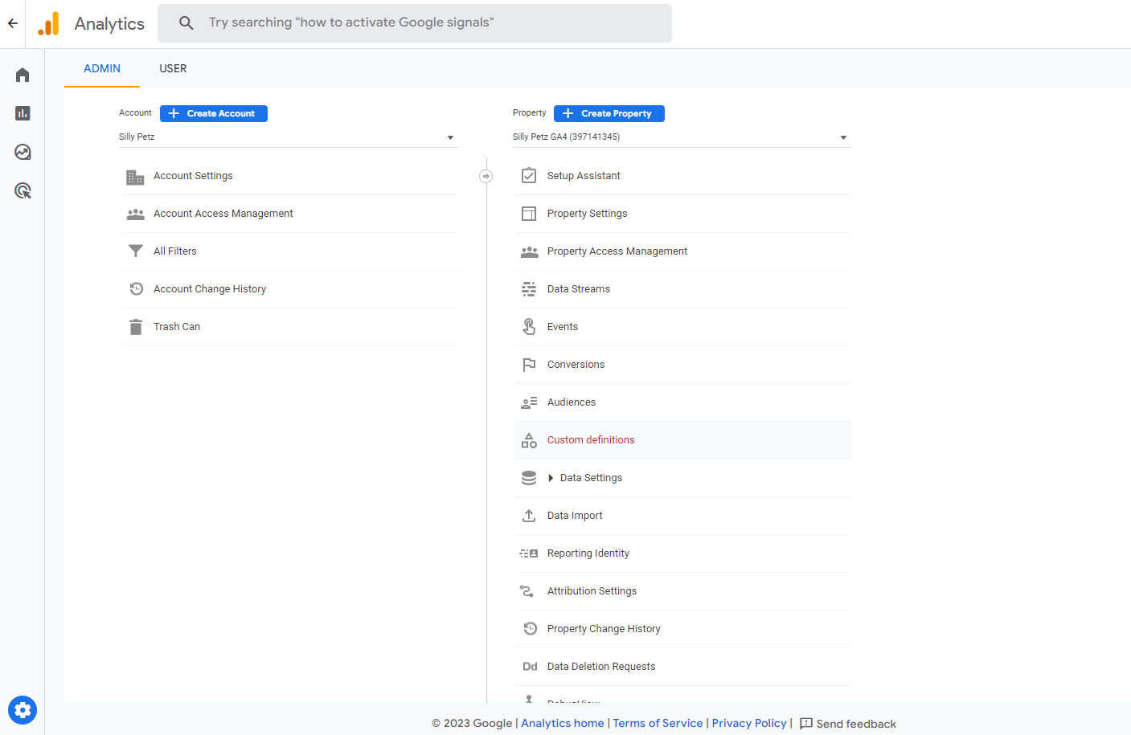
Task: Click into the Analytics search field
Action: pos(415,23)
